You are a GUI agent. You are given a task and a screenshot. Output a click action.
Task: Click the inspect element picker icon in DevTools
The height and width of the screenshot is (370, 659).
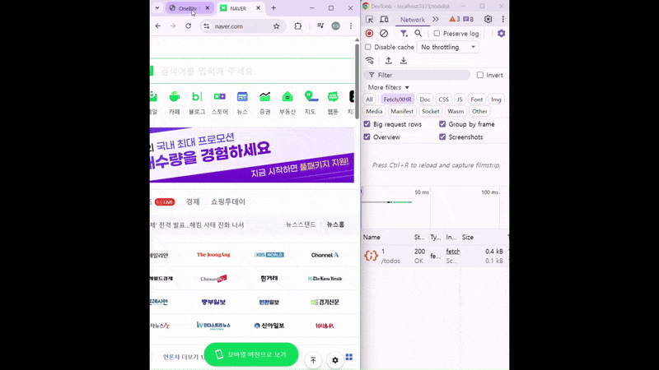(x=369, y=19)
